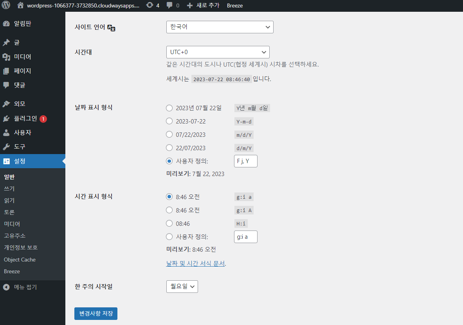
Task: Click the custom date format field F j, Y
Action: pyautogui.click(x=246, y=161)
